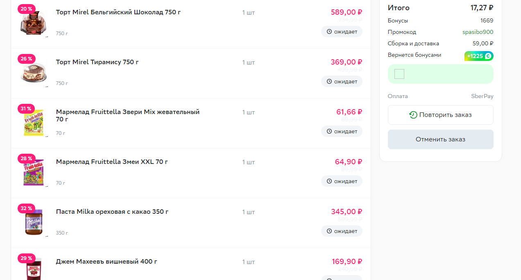Click the 29 % badge on Махеевъ jam
Viewport: 521px width, 280px height.
tap(27, 258)
